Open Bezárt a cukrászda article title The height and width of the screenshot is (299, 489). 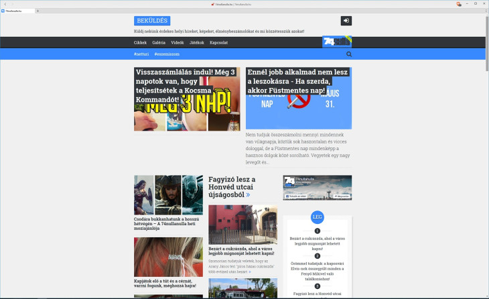click(241, 251)
